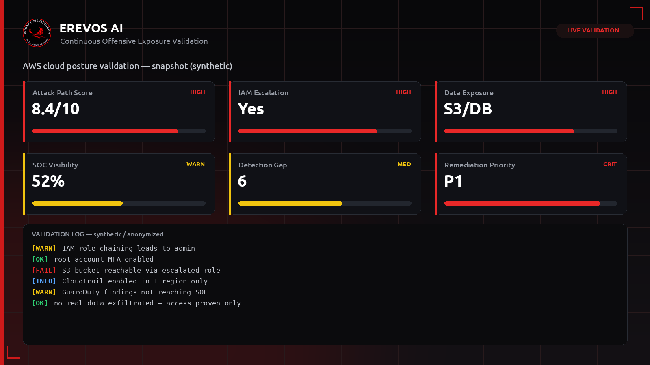Select the EREVOS AI title

[x=91, y=28]
